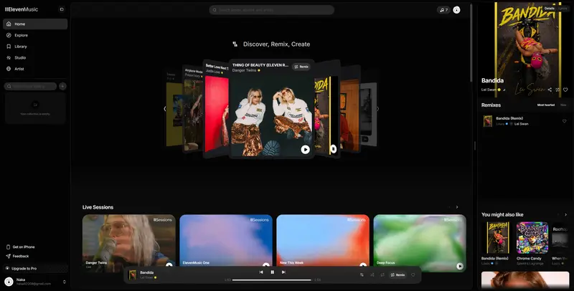This screenshot has width=574, height=291.
Task: Remix the Thing of Beauty featured track
Action: coord(301,67)
